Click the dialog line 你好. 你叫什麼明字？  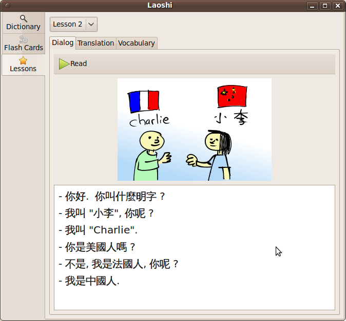[112, 196]
